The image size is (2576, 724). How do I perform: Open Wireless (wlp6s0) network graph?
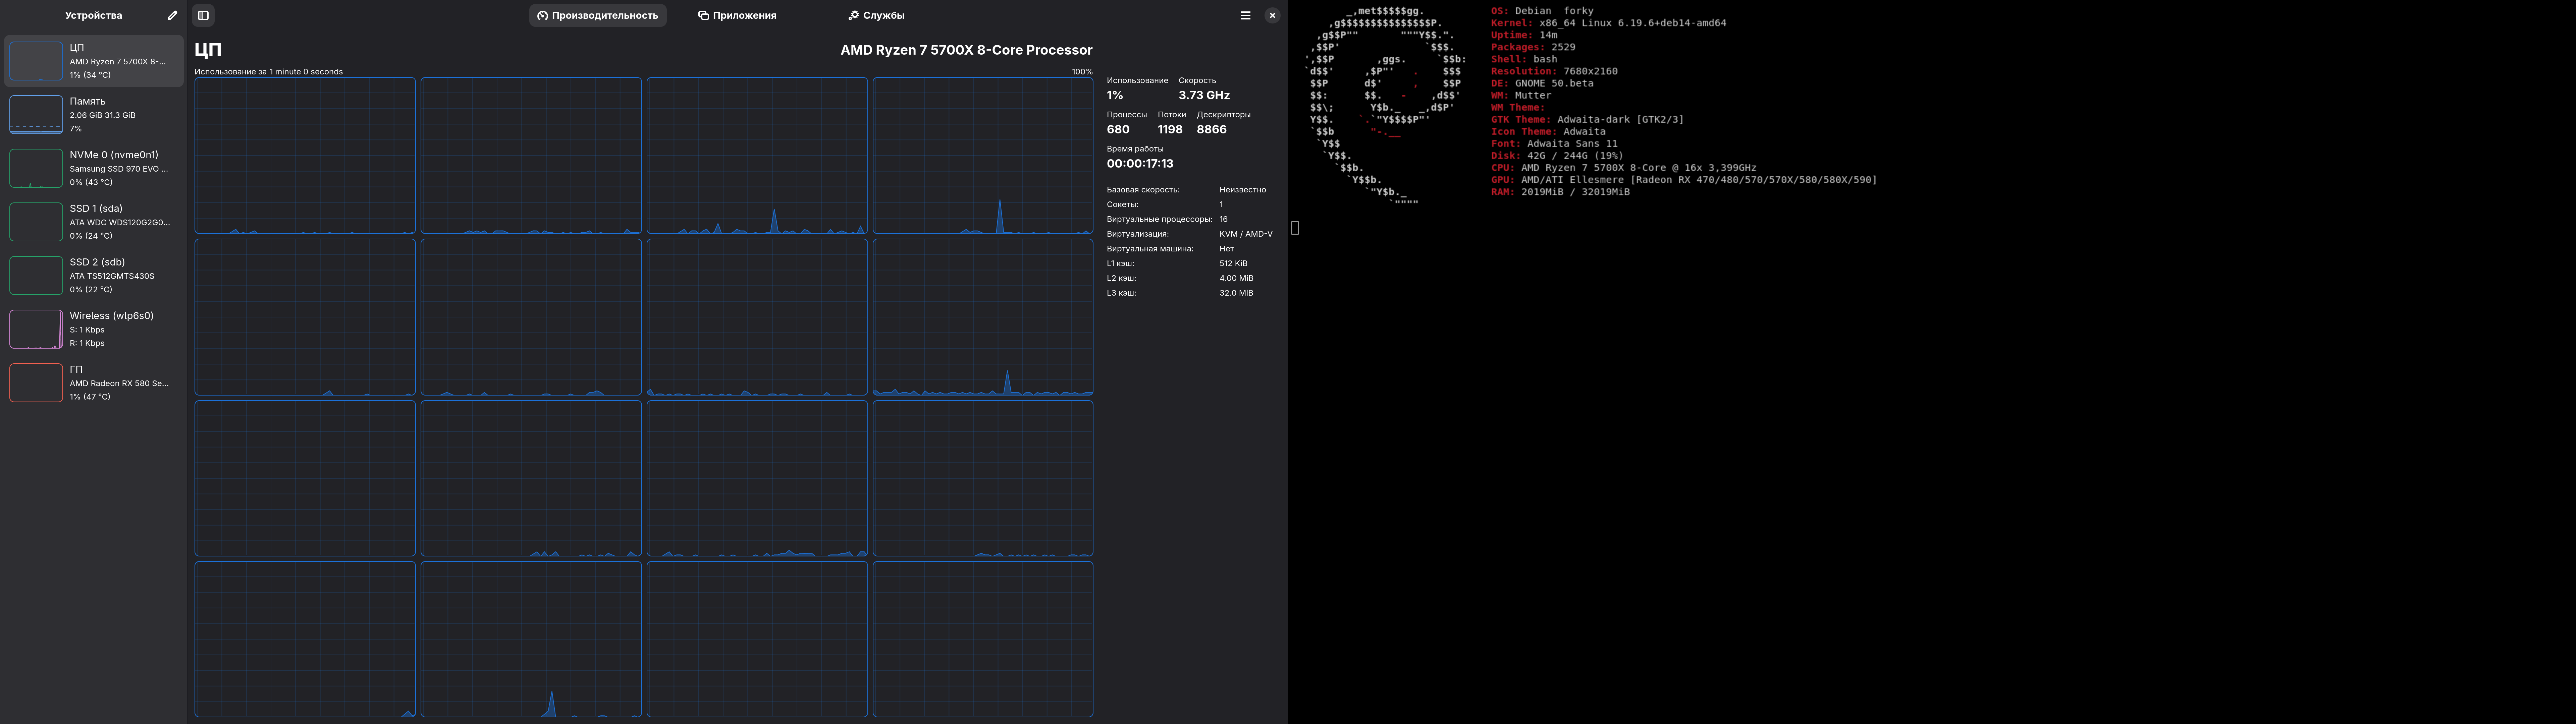pyautogui.click(x=36, y=329)
